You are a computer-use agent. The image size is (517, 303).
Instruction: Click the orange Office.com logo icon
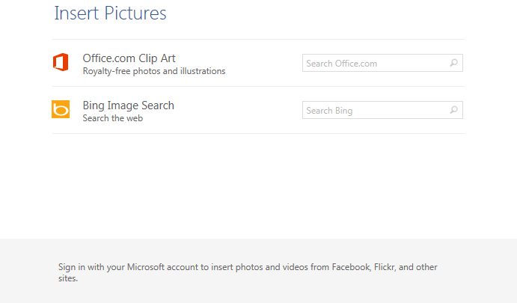[x=61, y=63]
